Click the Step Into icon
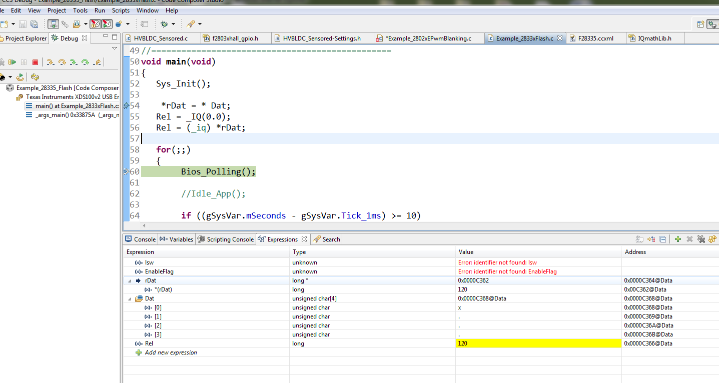The height and width of the screenshot is (383, 719). coord(50,62)
